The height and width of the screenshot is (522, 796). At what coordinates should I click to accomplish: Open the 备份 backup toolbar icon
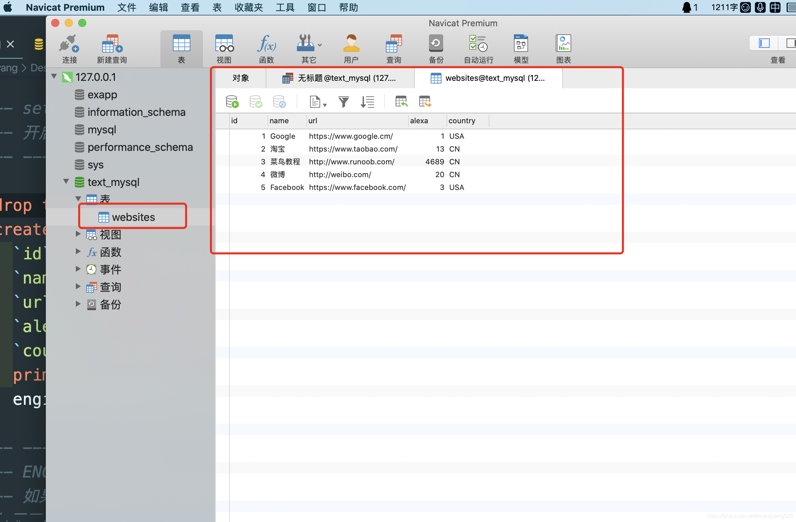[x=436, y=49]
